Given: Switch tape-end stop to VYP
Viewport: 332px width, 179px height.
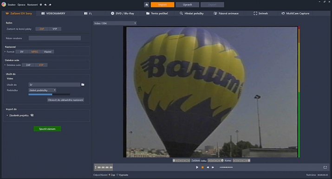Looking at the screenshot, I should pyautogui.click(x=55, y=29).
